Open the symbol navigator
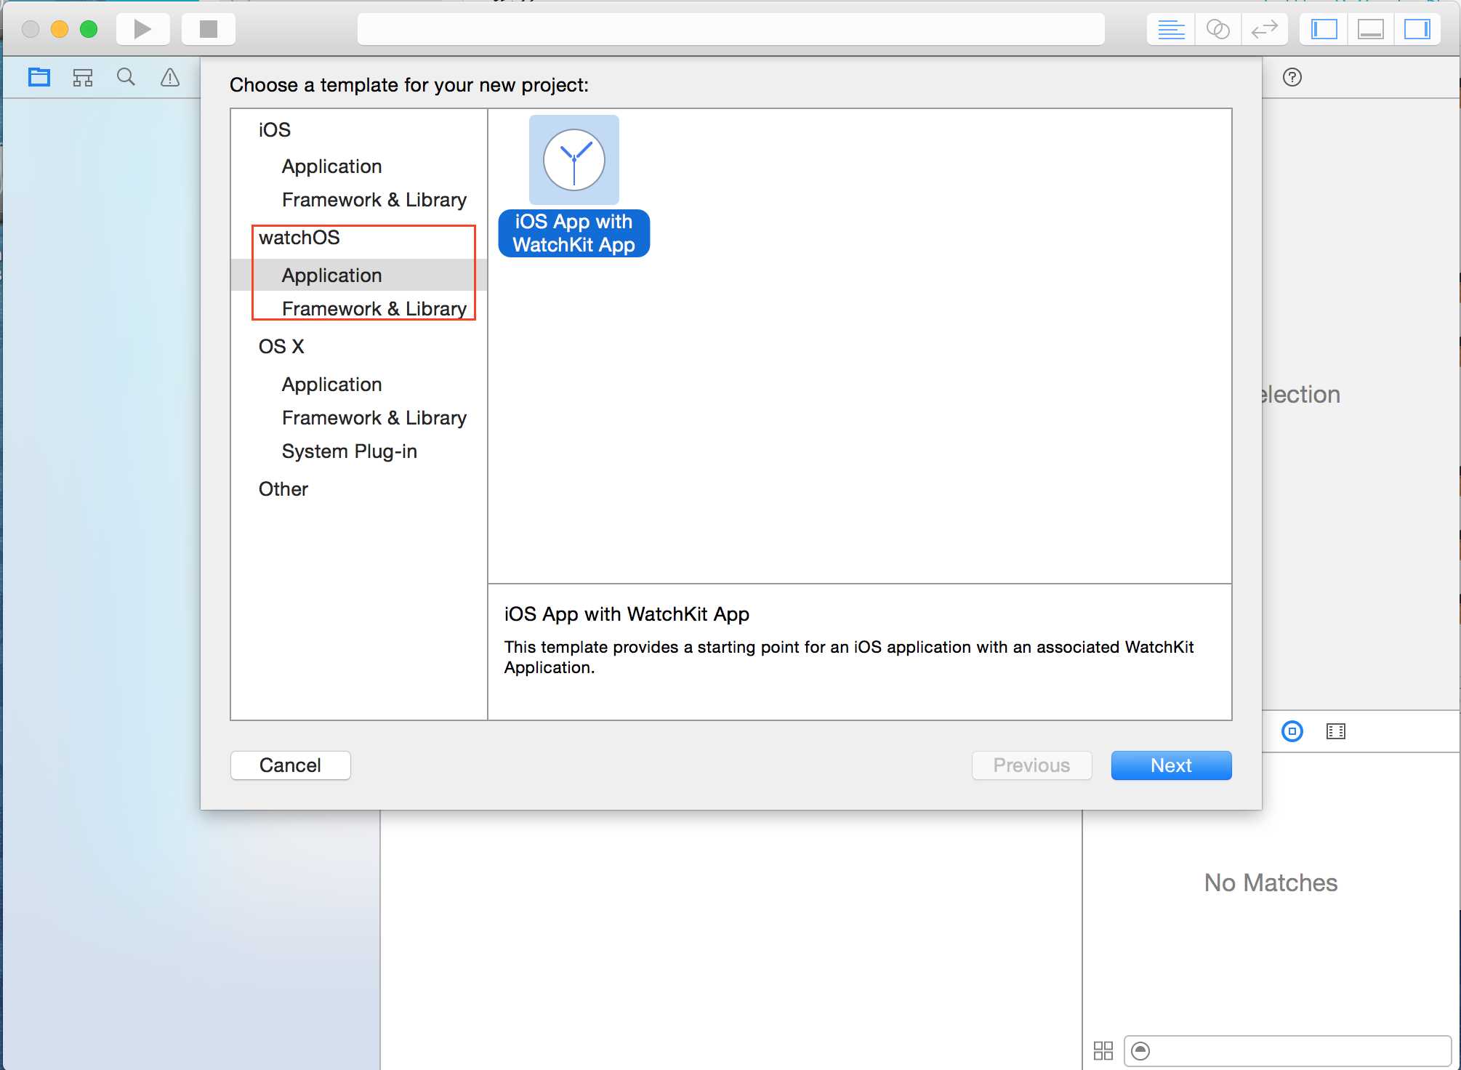Screen dimensions: 1461x1070 click(83, 77)
